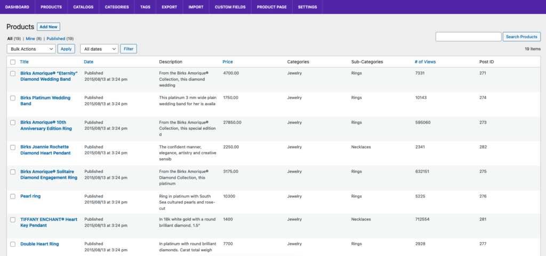Open the Dashboard menu tab
The width and height of the screenshot is (546, 256).
17,7
